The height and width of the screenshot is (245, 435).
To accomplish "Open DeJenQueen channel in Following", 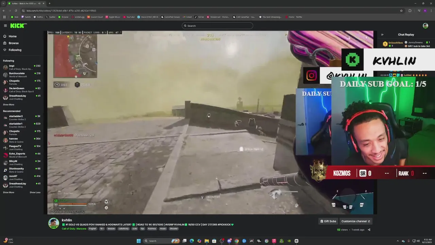I will pos(22,90).
